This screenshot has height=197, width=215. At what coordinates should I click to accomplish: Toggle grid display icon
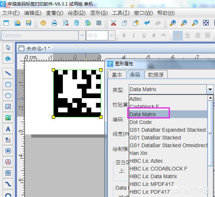(99, 23)
